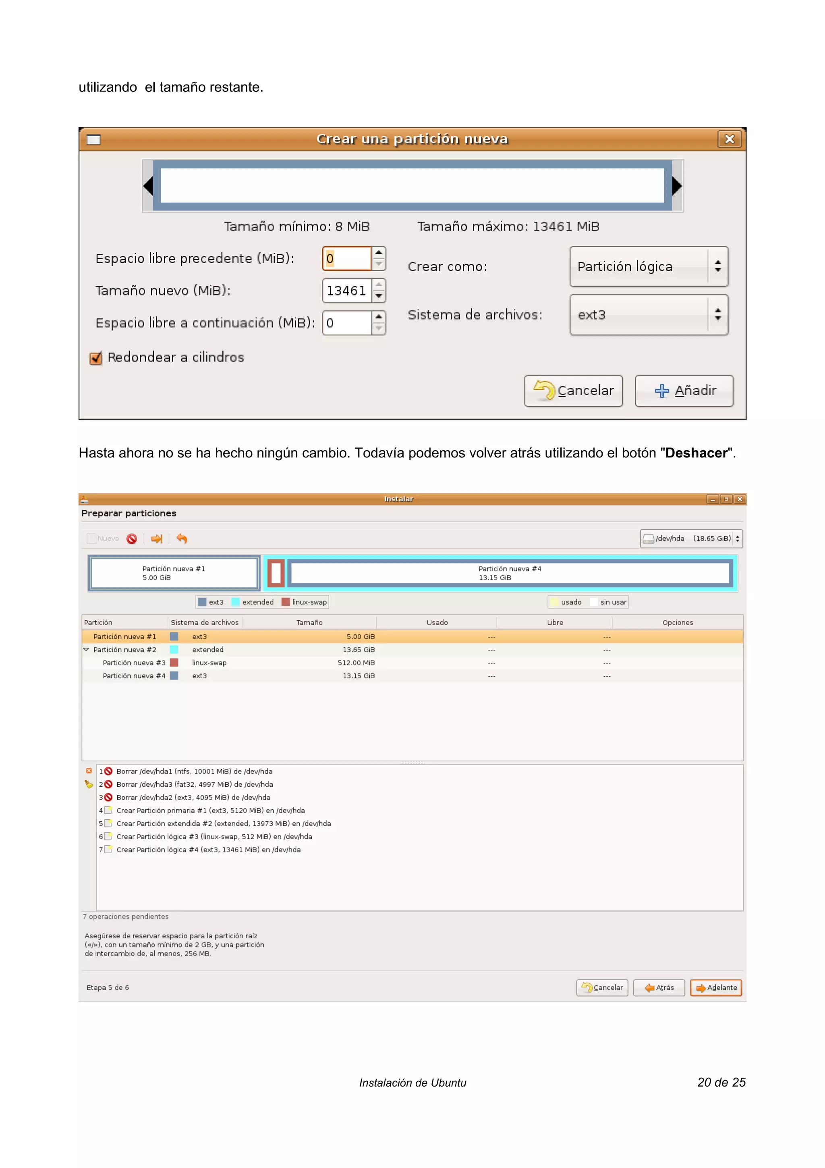Screen dimensions: 825x1168
Task: Click delete icon of operation 3 Borrar hda2
Action: tap(108, 797)
